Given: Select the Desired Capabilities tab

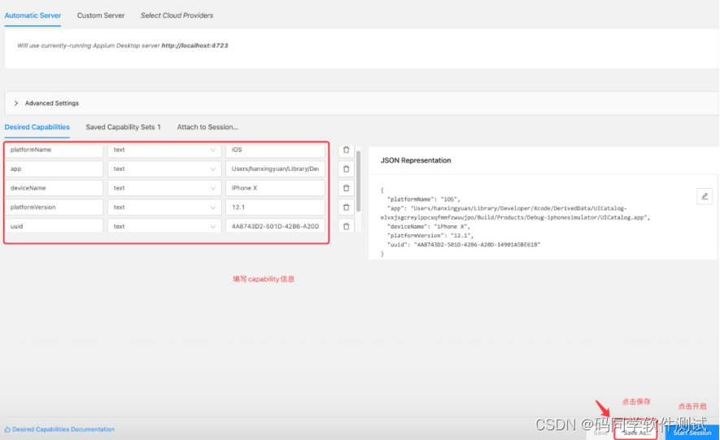Looking at the screenshot, I should 37,127.
